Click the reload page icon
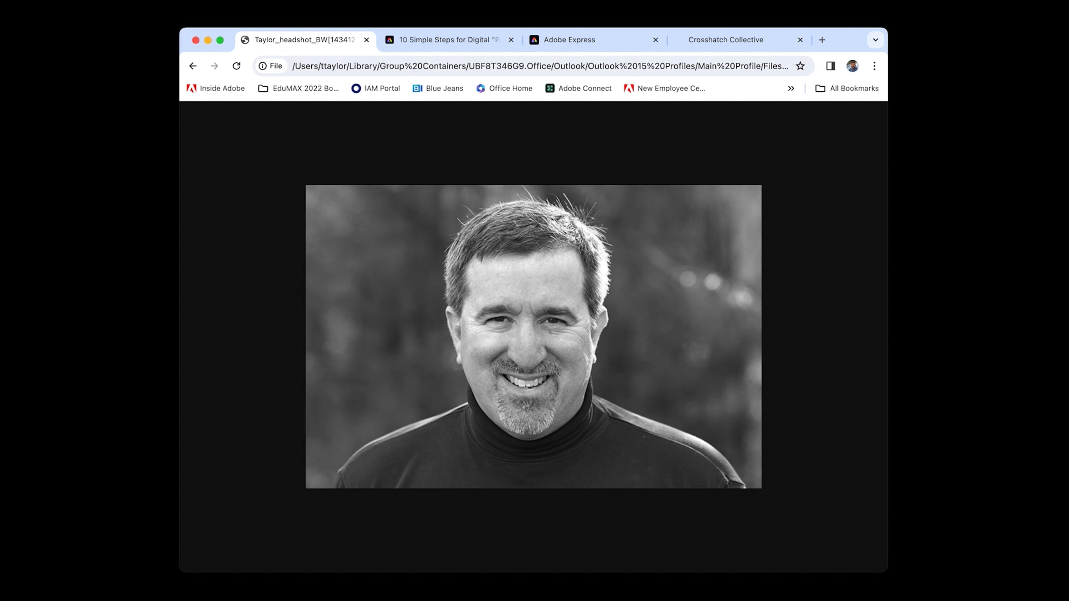Image resolution: width=1069 pixels, height=601 pixels. click(x=237, y=66)
